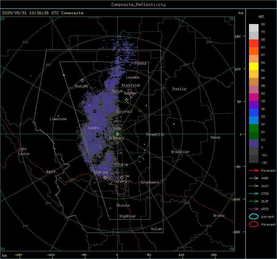Click the white plus marker west of Hanna
Viewport: 277px width, 259px height.
click(x=174, y=124)
